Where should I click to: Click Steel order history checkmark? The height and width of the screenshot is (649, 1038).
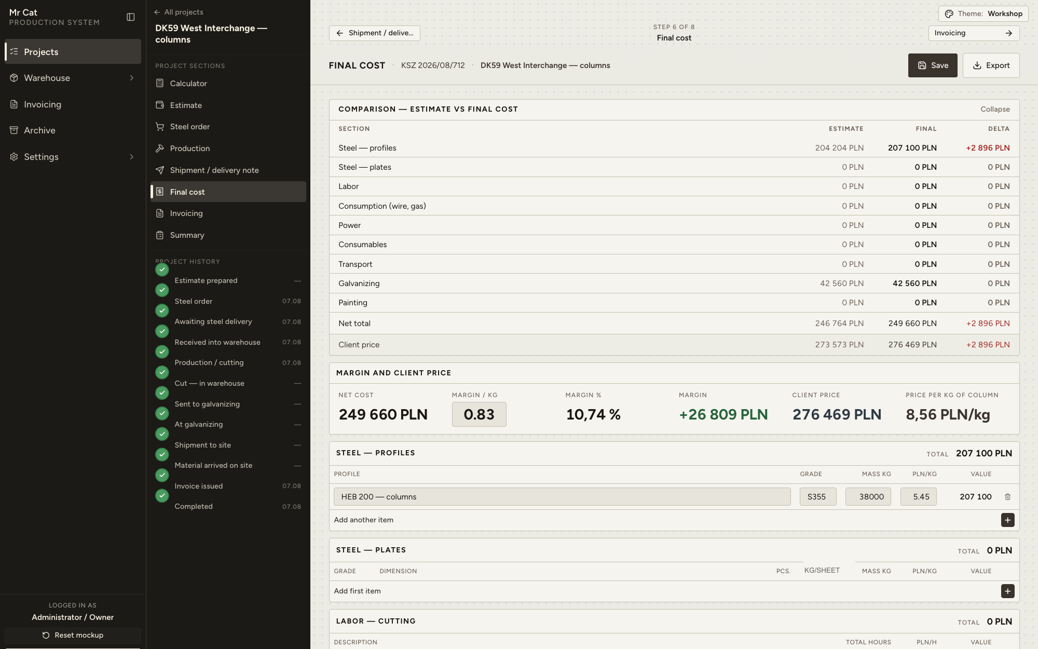[x=162, y=290]
